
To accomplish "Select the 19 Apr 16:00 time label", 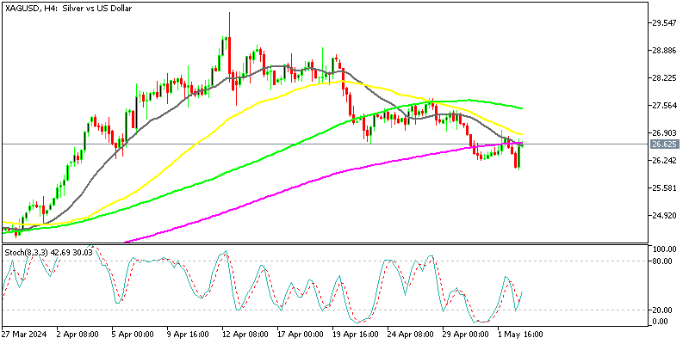I will coord(357,335).
